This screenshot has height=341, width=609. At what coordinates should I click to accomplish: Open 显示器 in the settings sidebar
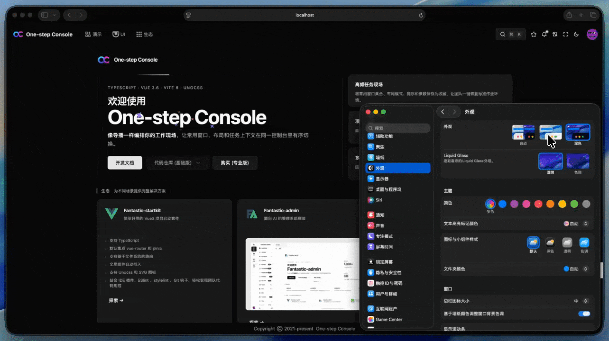click(x=398, y=179)
